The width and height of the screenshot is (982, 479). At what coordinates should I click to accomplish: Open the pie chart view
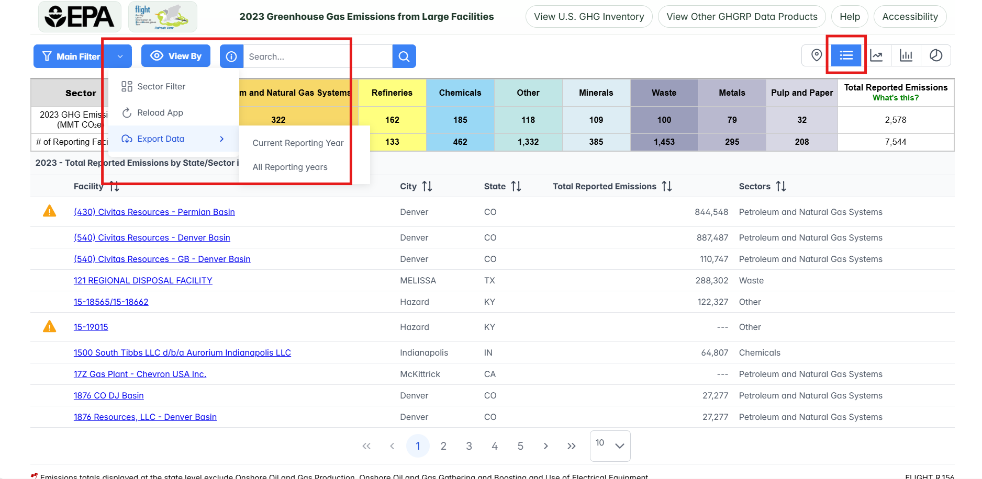click(936, 55)
